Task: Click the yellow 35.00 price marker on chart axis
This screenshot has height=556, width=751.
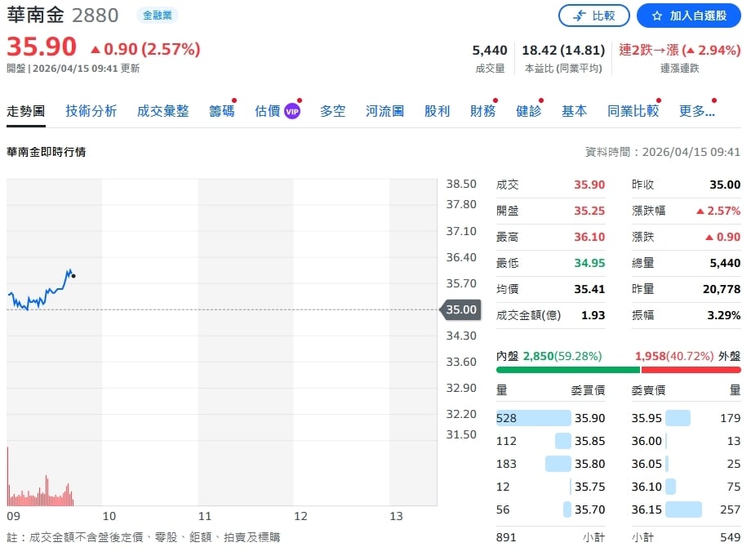Action: [460, 310]
